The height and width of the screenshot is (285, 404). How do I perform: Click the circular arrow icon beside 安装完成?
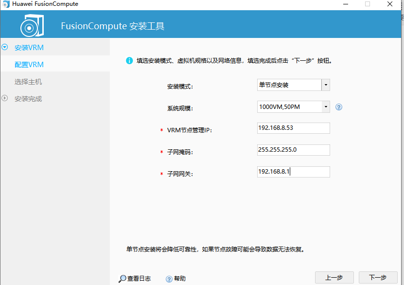pos(4,98)
